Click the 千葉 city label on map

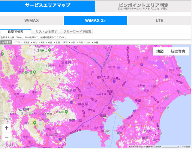click(x=138, y=101)
